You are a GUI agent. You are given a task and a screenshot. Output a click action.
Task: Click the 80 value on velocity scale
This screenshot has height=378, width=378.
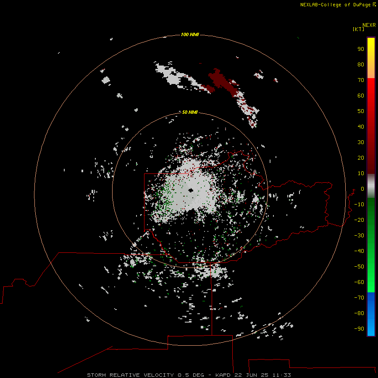coord(361,65)
